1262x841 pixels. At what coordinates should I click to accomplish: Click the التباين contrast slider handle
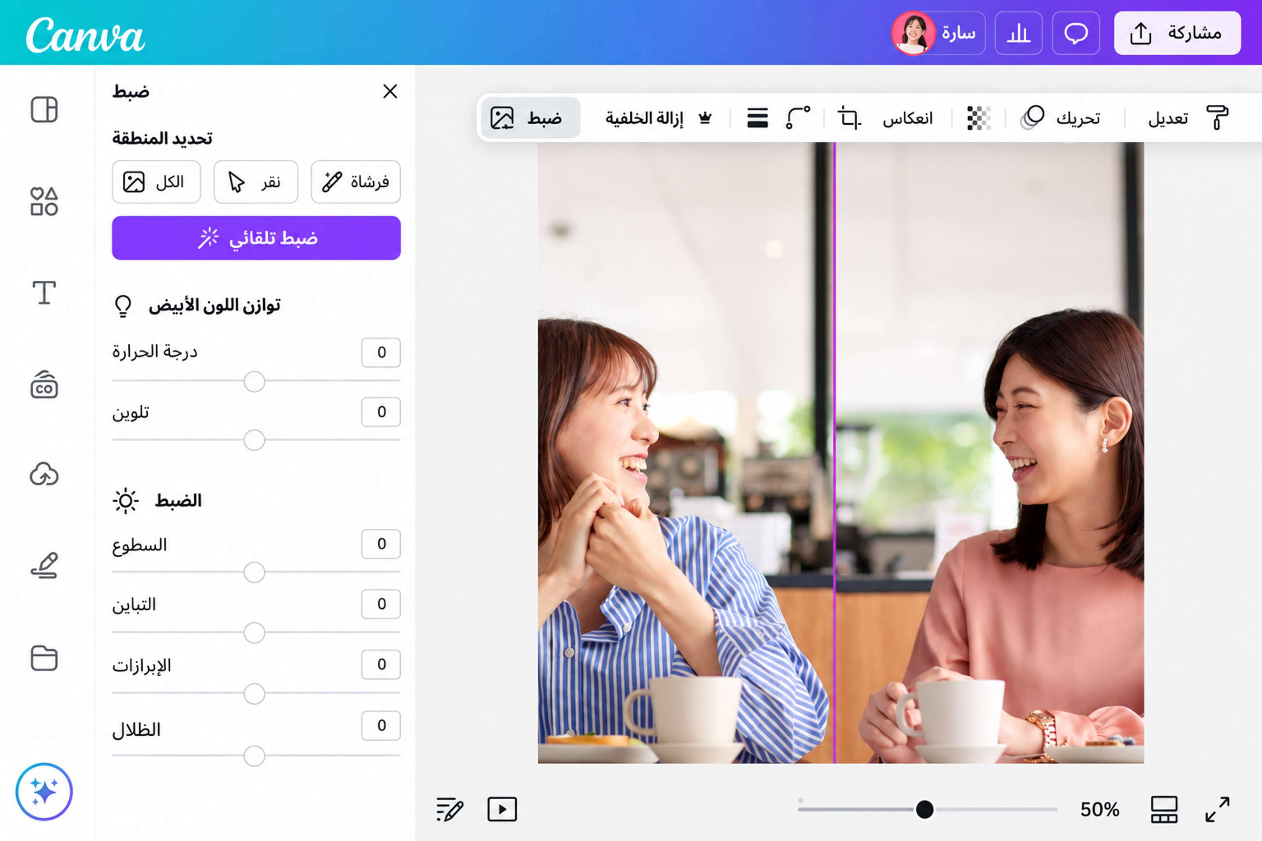pyautogui.click(x=254, y=633)
